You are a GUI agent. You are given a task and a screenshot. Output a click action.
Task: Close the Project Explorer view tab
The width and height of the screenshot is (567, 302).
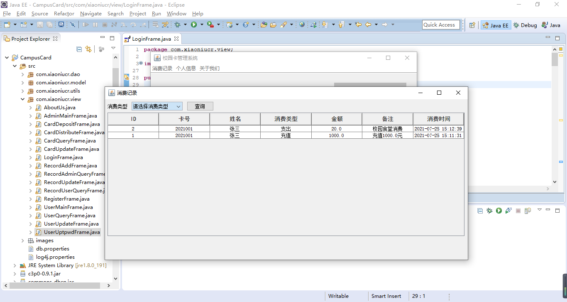(55, 38)
